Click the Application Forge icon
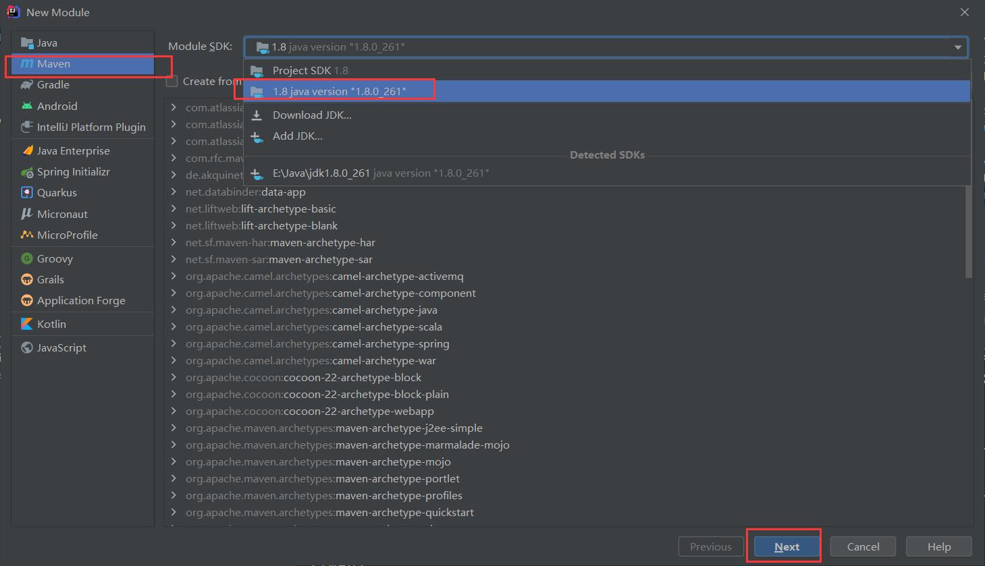Image resolution: width=985 pixels, height=566 pixels. coord(27,300)
